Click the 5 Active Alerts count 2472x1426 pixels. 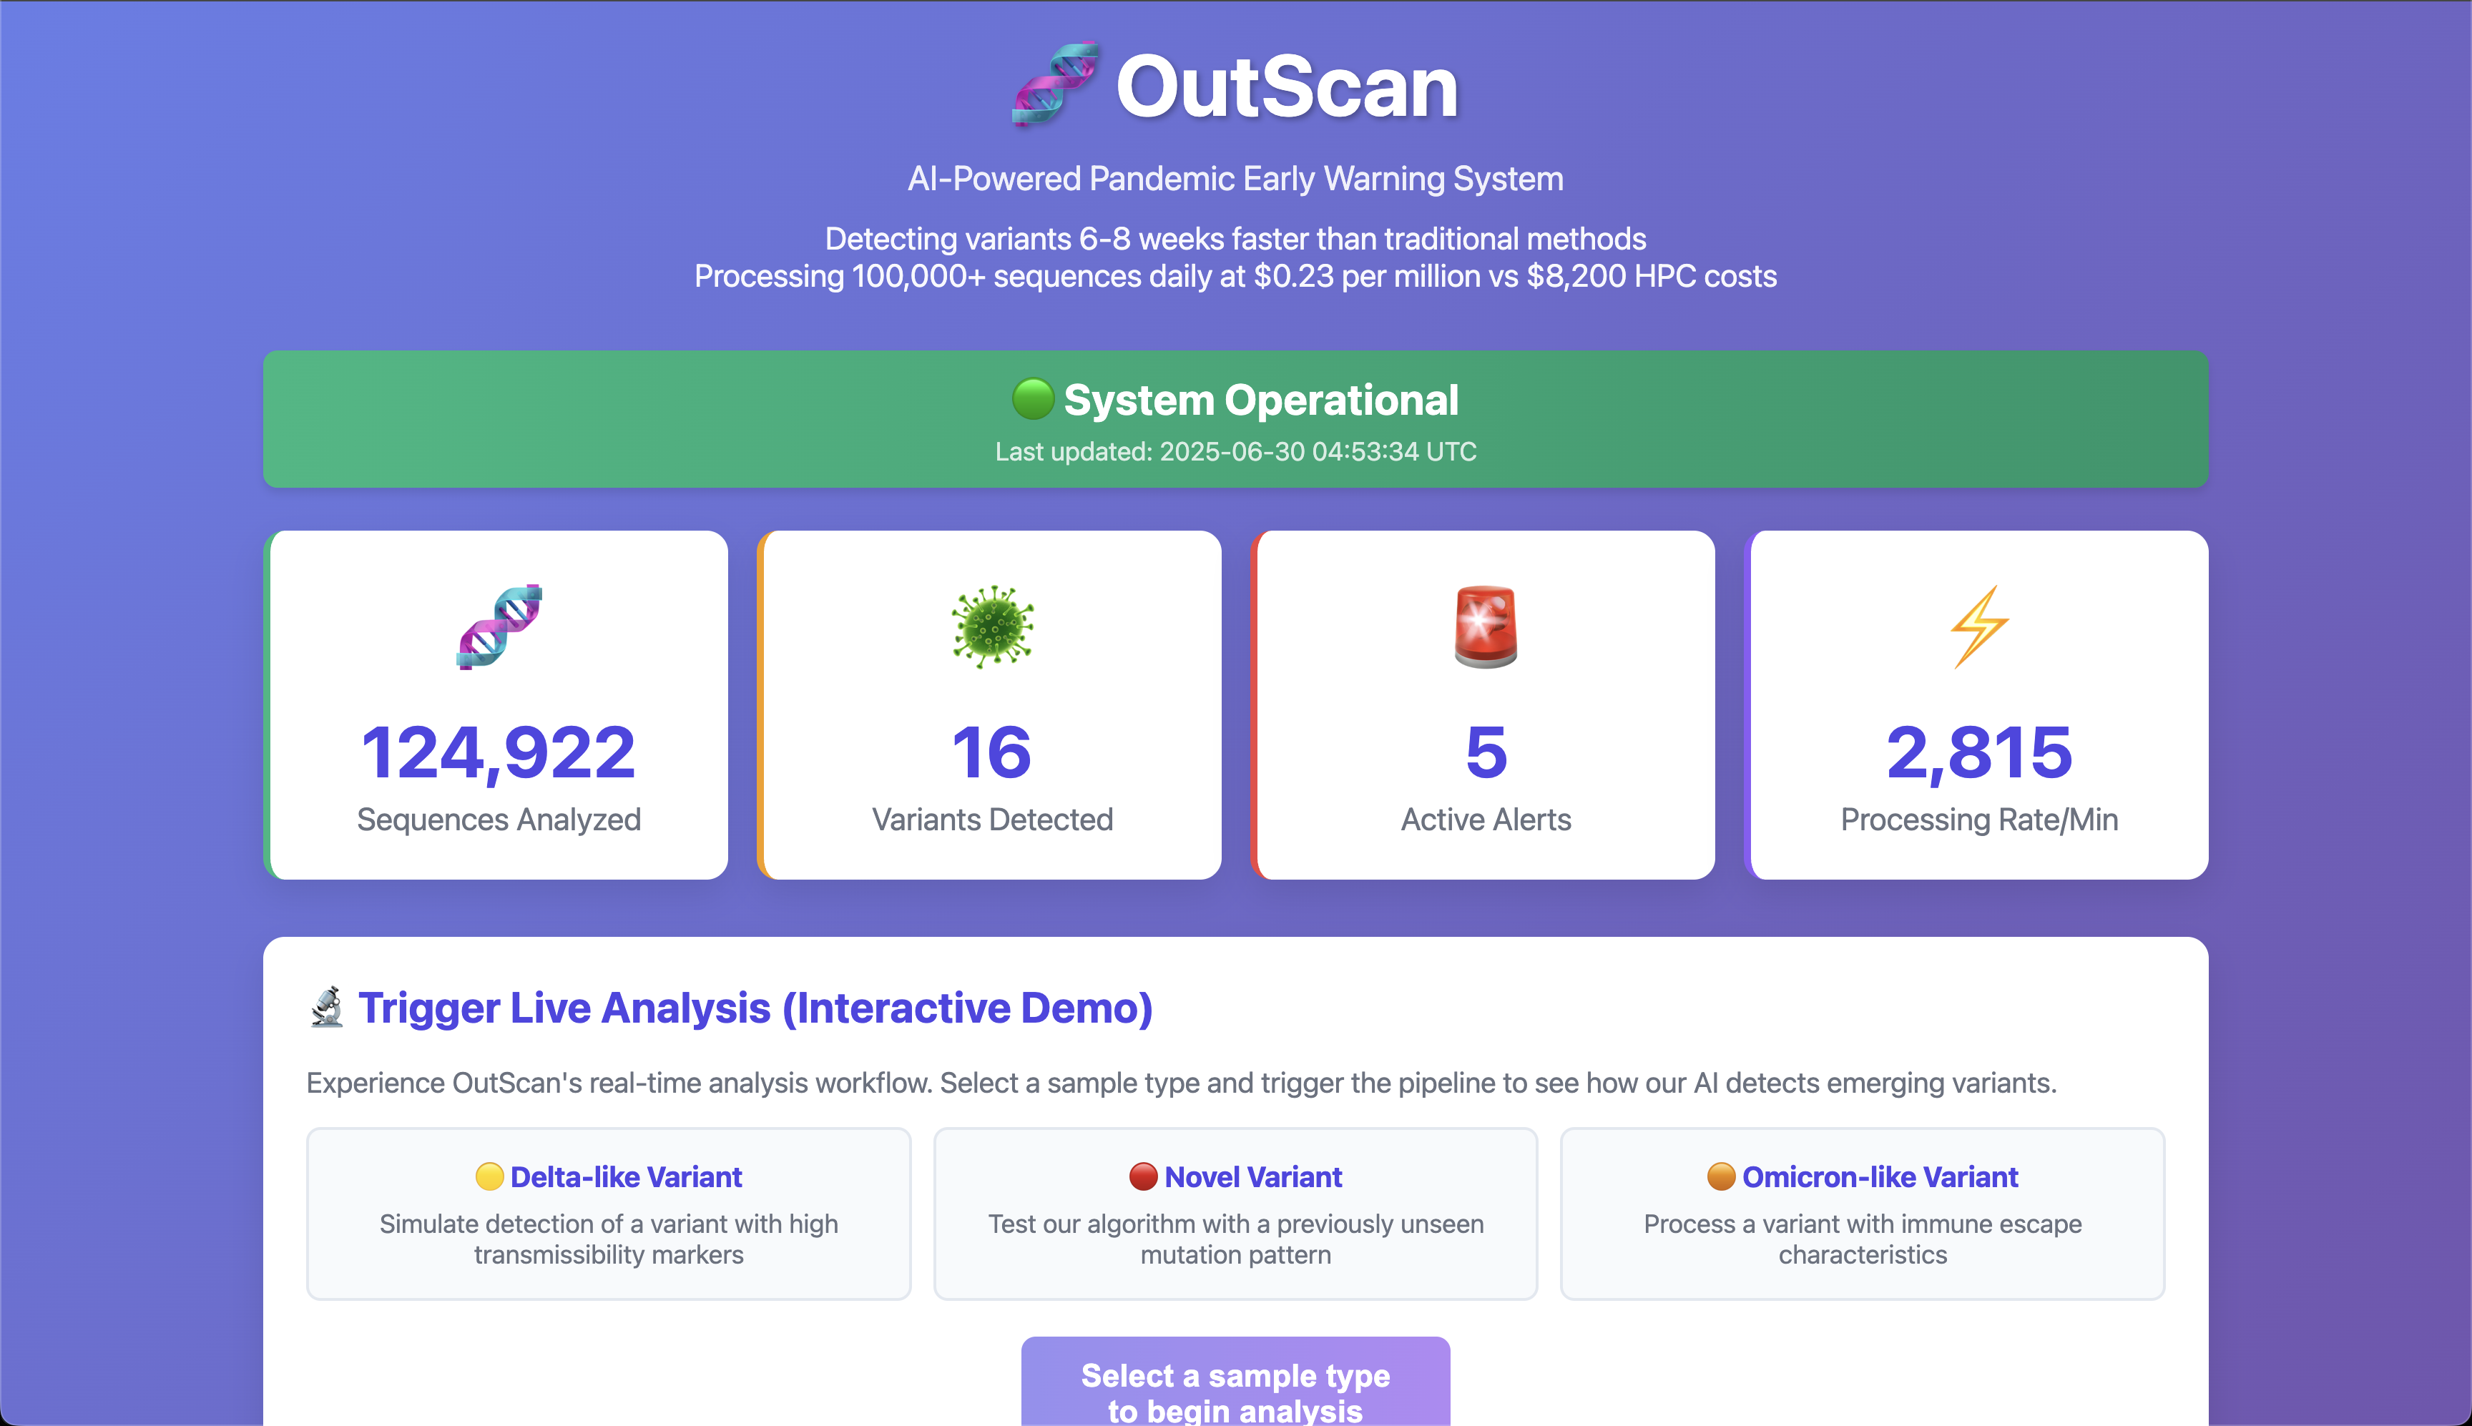click(1486, 752)
